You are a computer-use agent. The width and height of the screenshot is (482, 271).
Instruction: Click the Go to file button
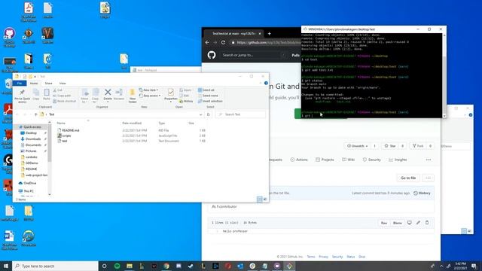(x=408, y=178)
